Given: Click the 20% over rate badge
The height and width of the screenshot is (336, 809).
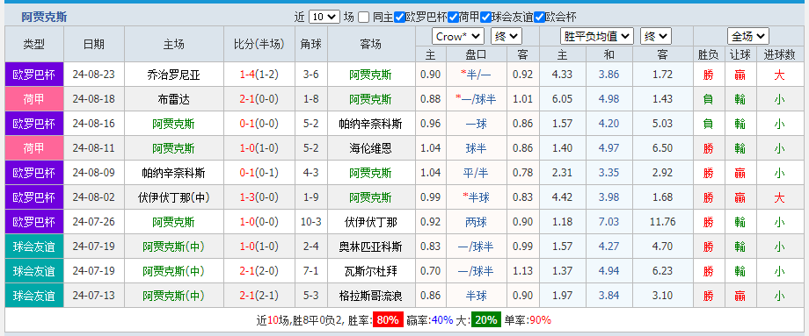Looking at the screenshot, I should click(x=486, y=320).
